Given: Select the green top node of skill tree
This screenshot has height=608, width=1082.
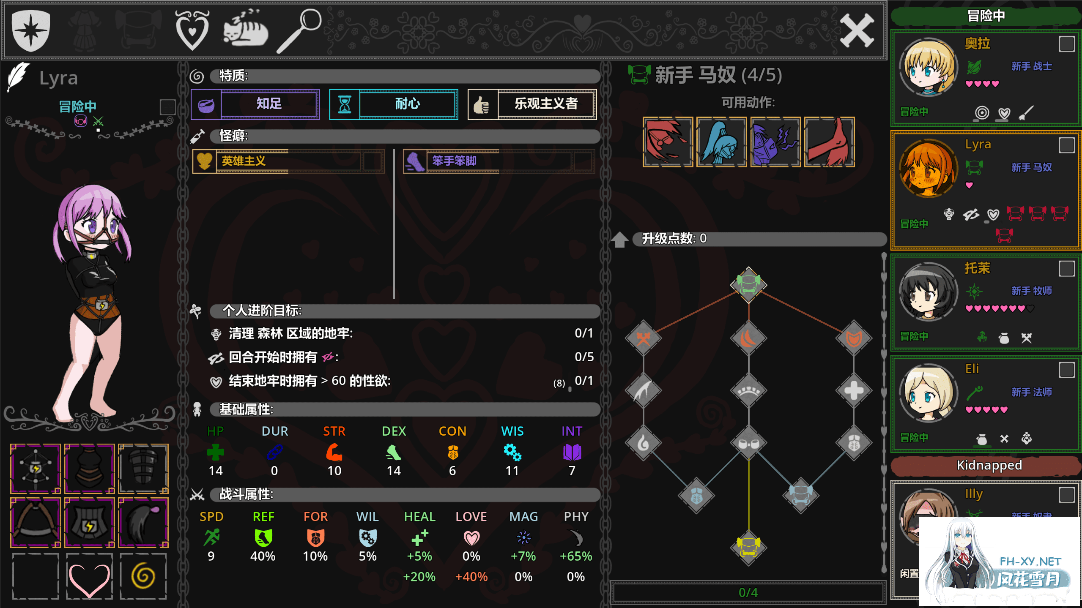Looking at the screenshot, I should click(x=748, y=284).
